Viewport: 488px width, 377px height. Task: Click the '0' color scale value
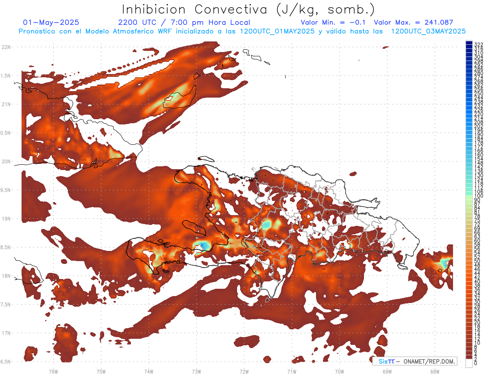coord(476,362)
